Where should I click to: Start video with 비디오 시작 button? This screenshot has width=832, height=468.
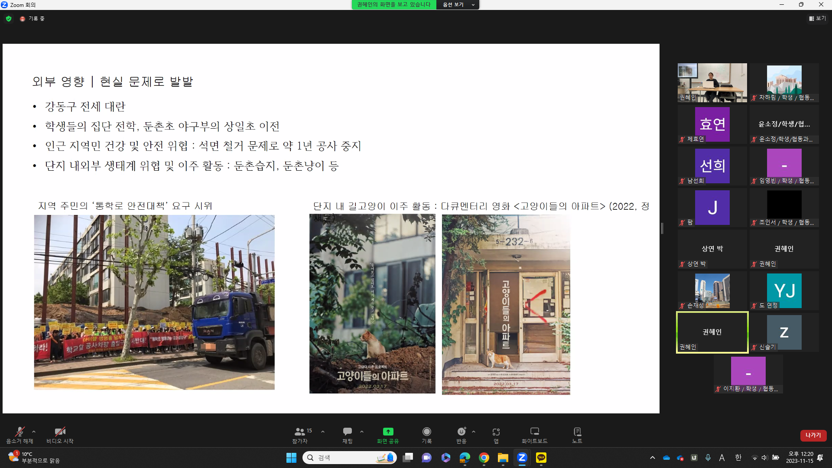60,435
